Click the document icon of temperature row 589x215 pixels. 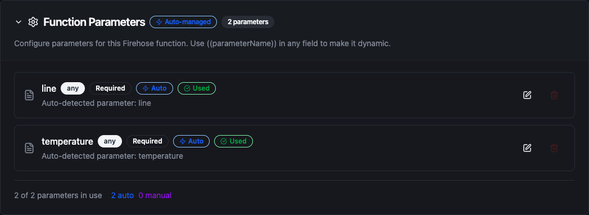coord(29,147)
